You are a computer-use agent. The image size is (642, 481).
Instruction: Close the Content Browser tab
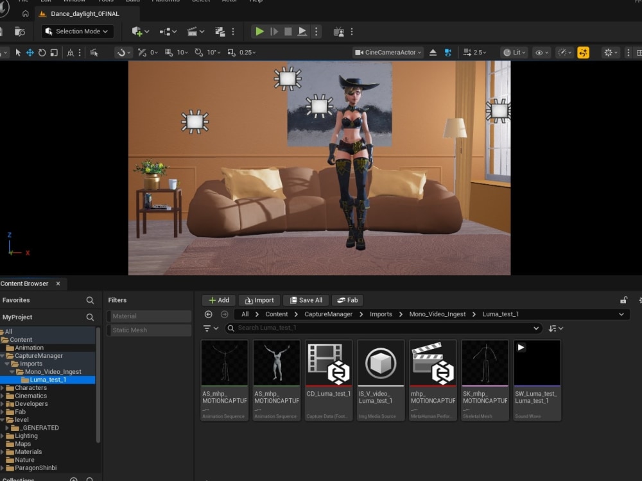click(x=58, y=283)
